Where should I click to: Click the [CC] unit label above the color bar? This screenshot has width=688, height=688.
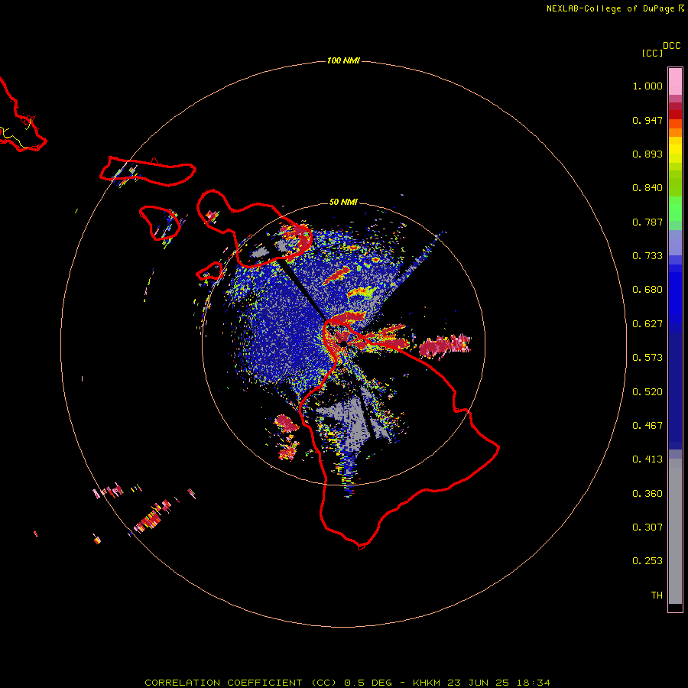point(652,53)
